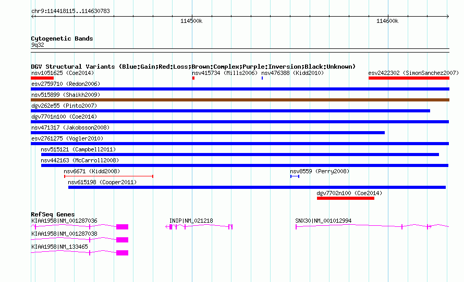Click nsv515899 (Shaikh2009) label
464x282 pixels.
[66, 95]
